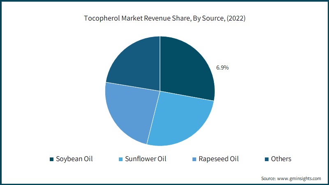Click the Source: www.gminsights.com text
Viewport: 329px width, 185px height.
click(291, 178)
